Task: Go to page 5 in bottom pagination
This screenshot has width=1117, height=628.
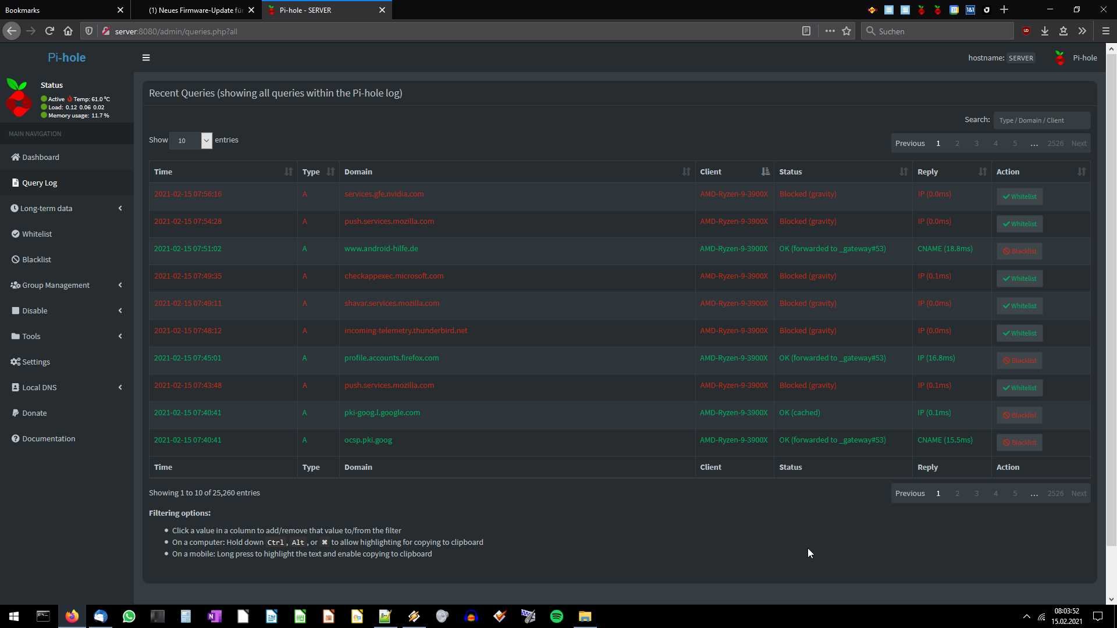Action: tap(1015, 493)
